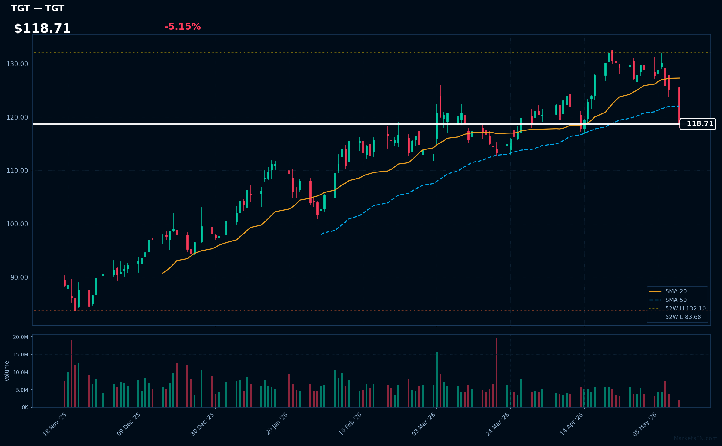This screenshot has height=446, width=722.
Task: Click the 03 Mar '26 date label
Action: tap(424, 424)
